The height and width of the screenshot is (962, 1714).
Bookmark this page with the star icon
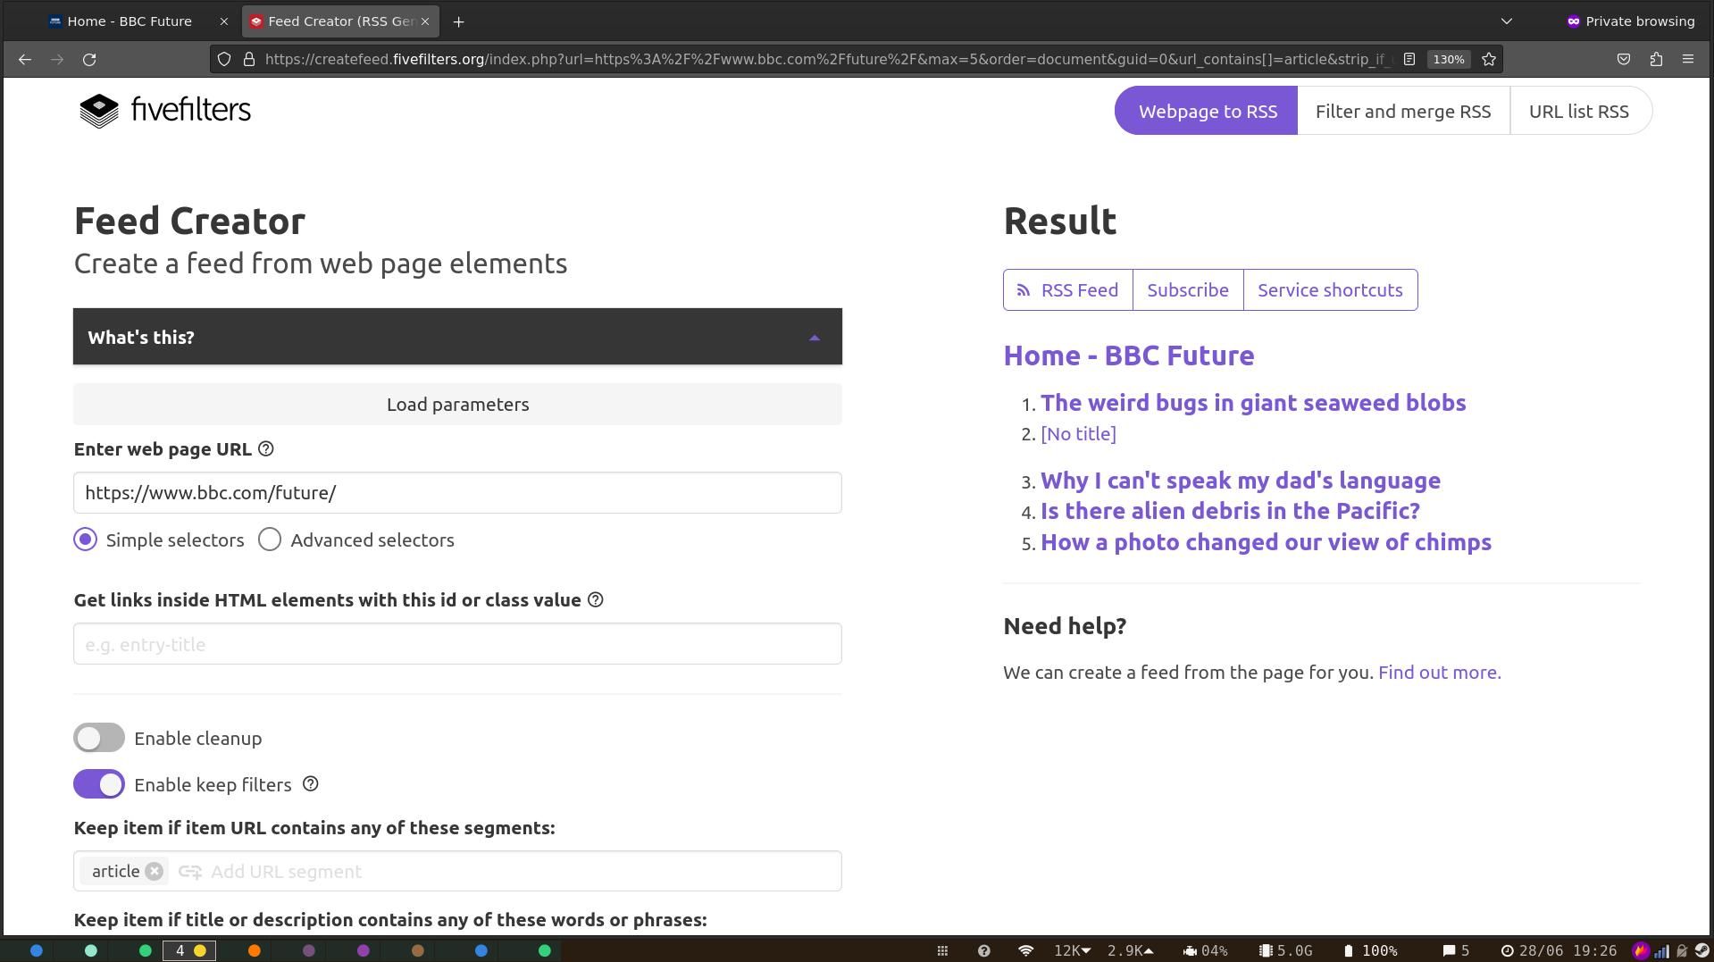click(x=1489, y=60)
